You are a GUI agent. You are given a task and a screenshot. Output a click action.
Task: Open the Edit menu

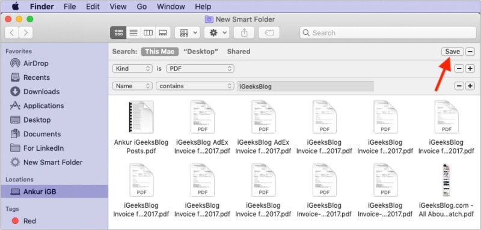(93, 7)
